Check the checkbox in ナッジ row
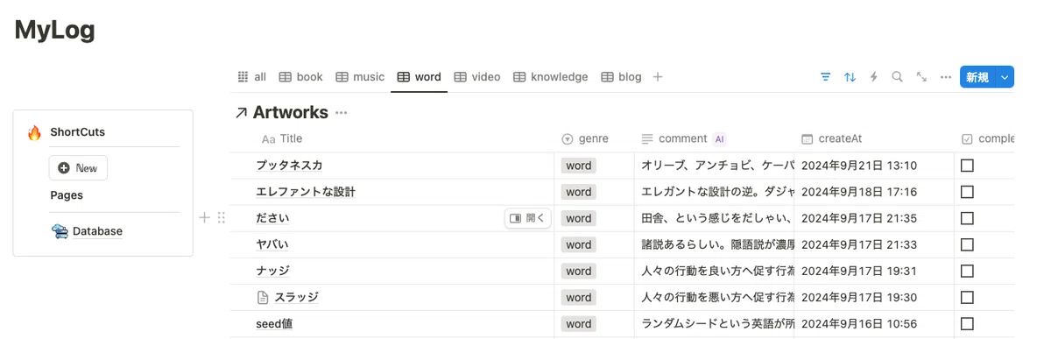Screen dimensions: 1051x339 (x=967, y=272)
